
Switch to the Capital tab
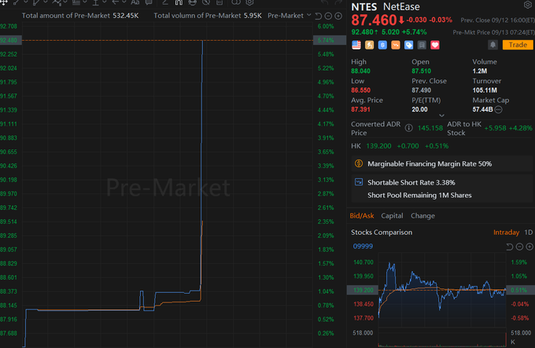click(x=392, y=216)
